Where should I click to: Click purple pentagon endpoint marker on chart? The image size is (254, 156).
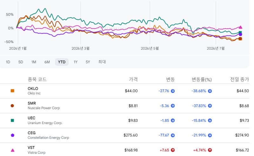240,34
